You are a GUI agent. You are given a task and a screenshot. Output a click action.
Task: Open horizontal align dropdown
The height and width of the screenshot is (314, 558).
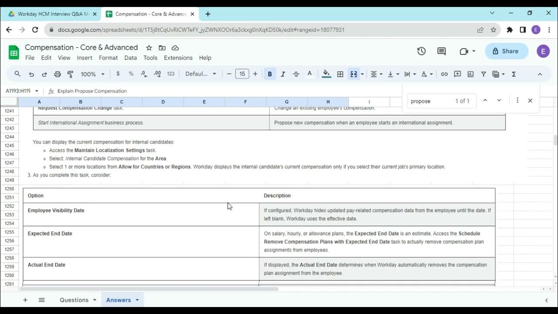(376, 74)
